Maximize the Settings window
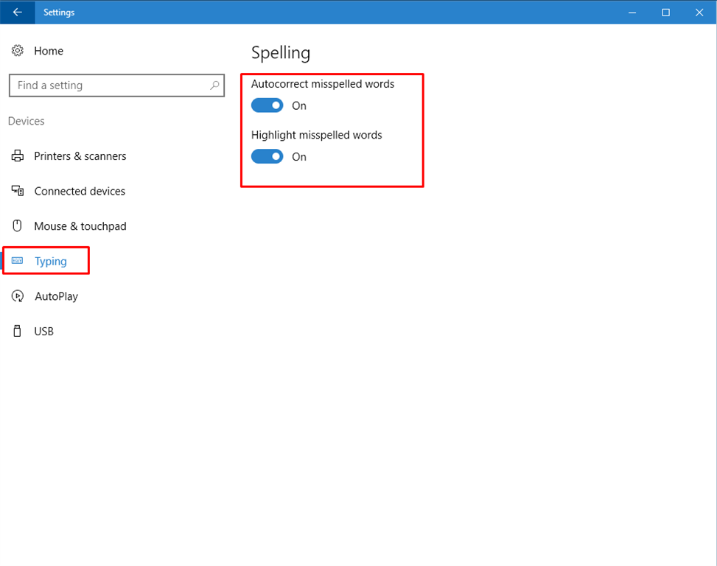Image resolution: width=717 pixels, height=566 pixels. (665, 12)
